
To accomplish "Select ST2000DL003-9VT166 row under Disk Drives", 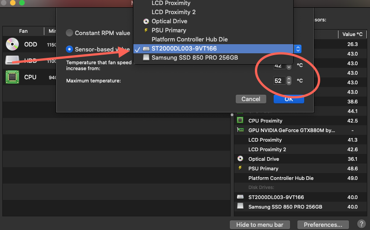I will click(x=301, y=197).
